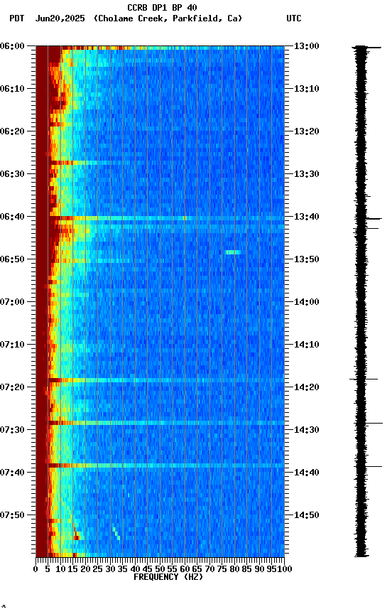
Task: Click the 13:40 UTC time tick label
Action: [x=307, y=217]
